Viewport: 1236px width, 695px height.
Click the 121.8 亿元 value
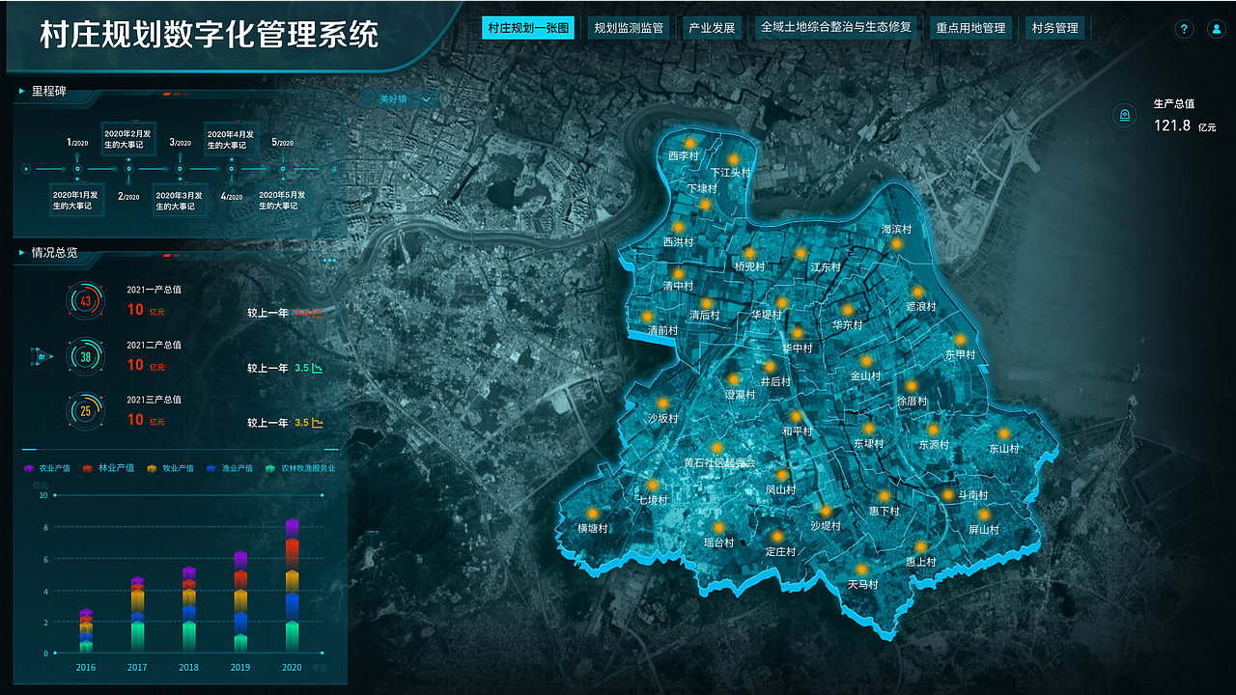pyautogui.click(x=1185, y=125)
